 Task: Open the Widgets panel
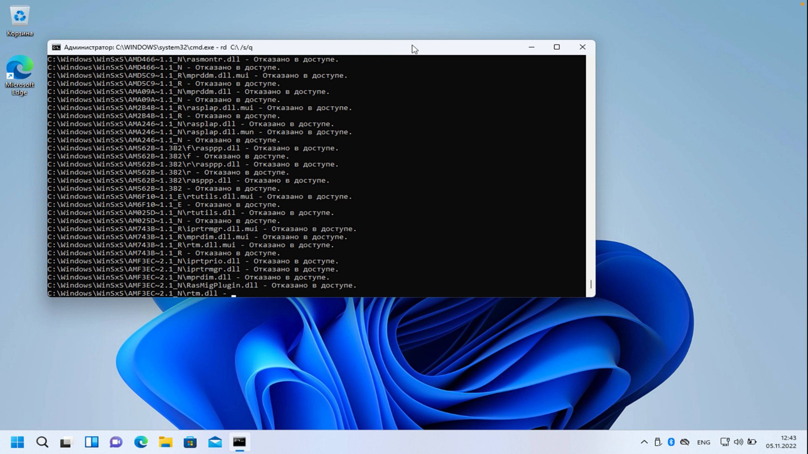point(91,442)
